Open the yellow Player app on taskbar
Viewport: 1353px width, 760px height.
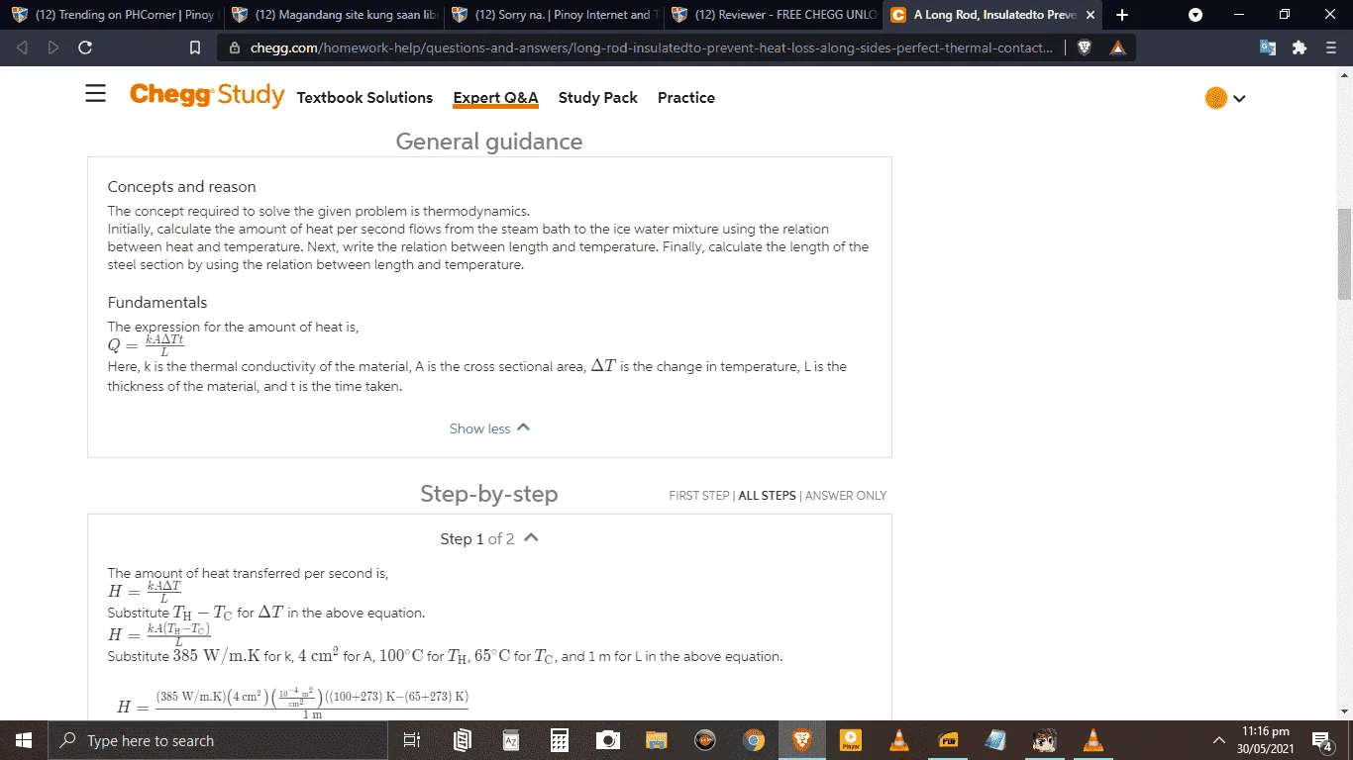tap(851, 740)
